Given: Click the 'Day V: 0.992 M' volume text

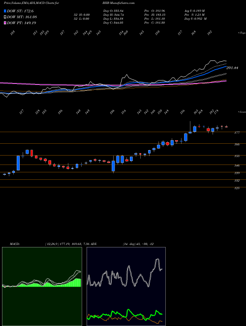Looking at the screenshot, I should tap(196, 19).
